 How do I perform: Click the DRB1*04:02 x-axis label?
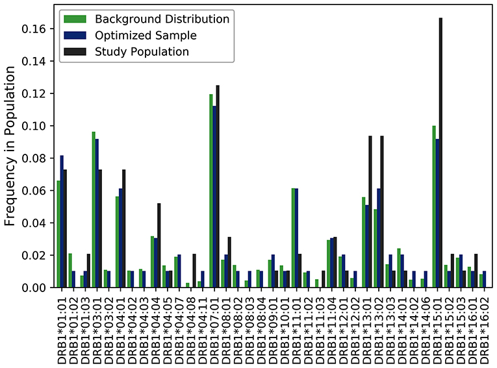click(132, 330)
